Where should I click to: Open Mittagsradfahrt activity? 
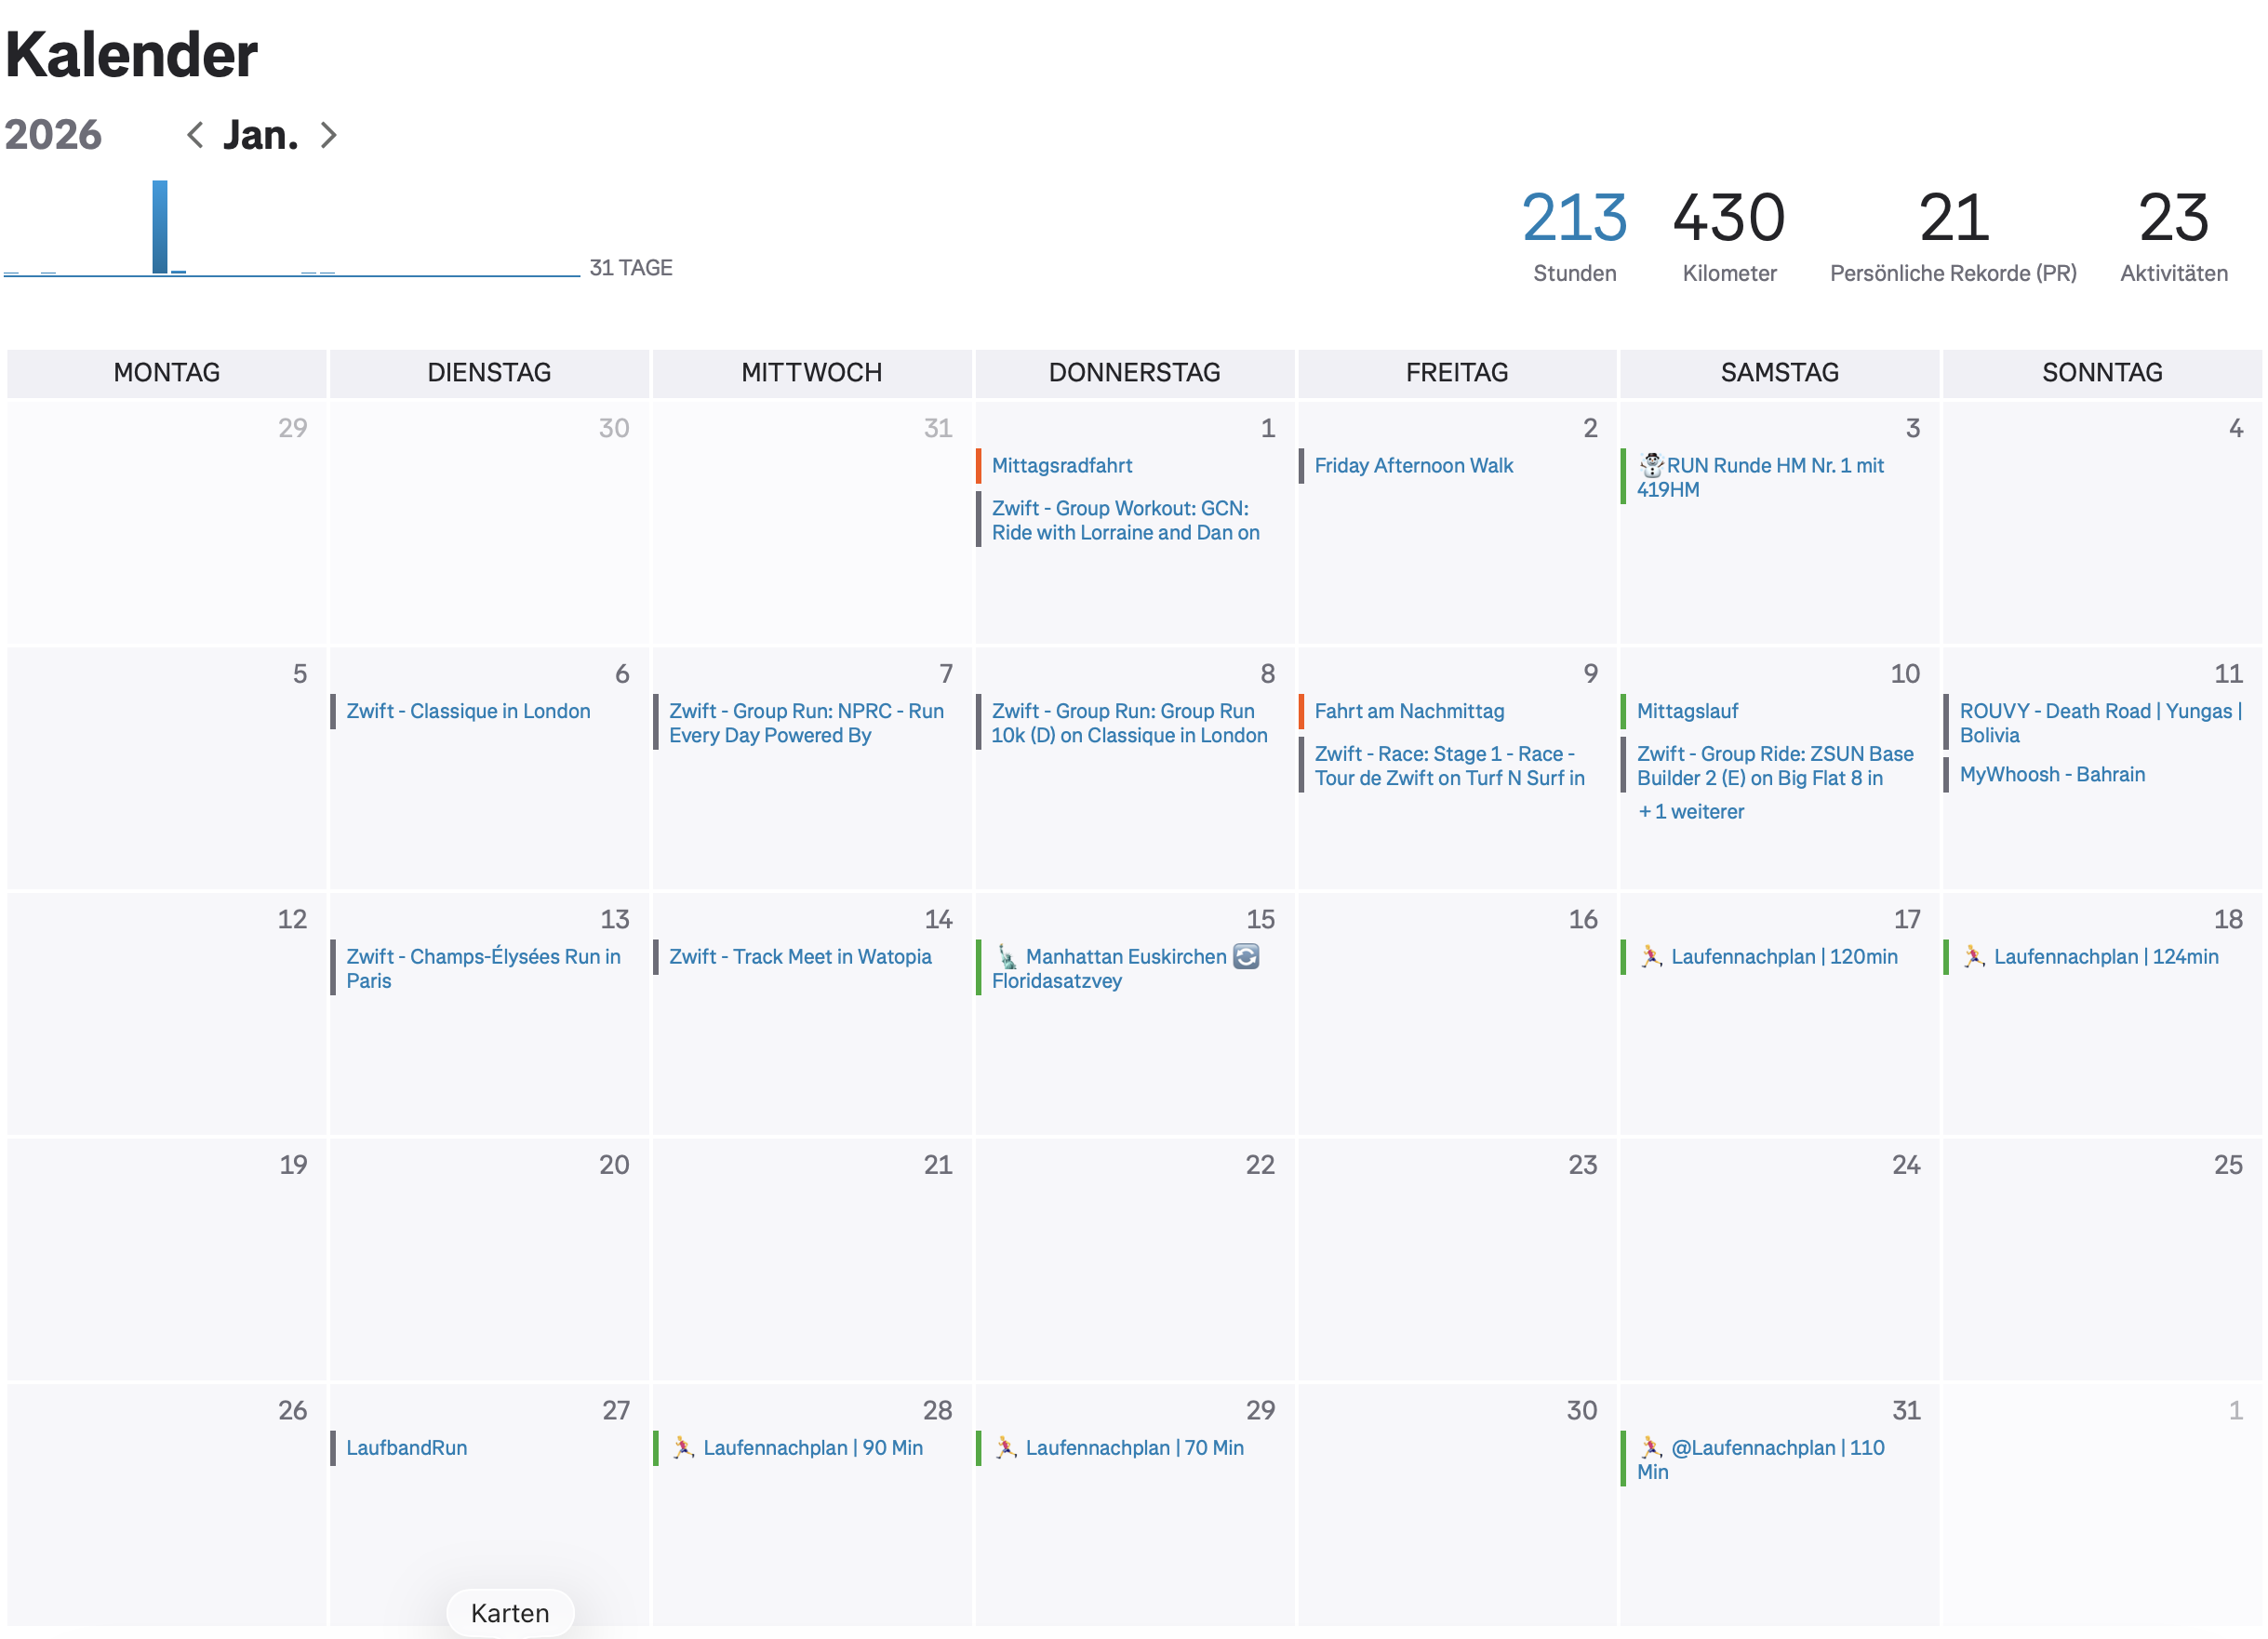coord(1062,465)
